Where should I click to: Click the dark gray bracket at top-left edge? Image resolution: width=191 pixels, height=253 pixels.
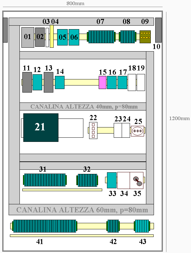[x=5, y=30]
